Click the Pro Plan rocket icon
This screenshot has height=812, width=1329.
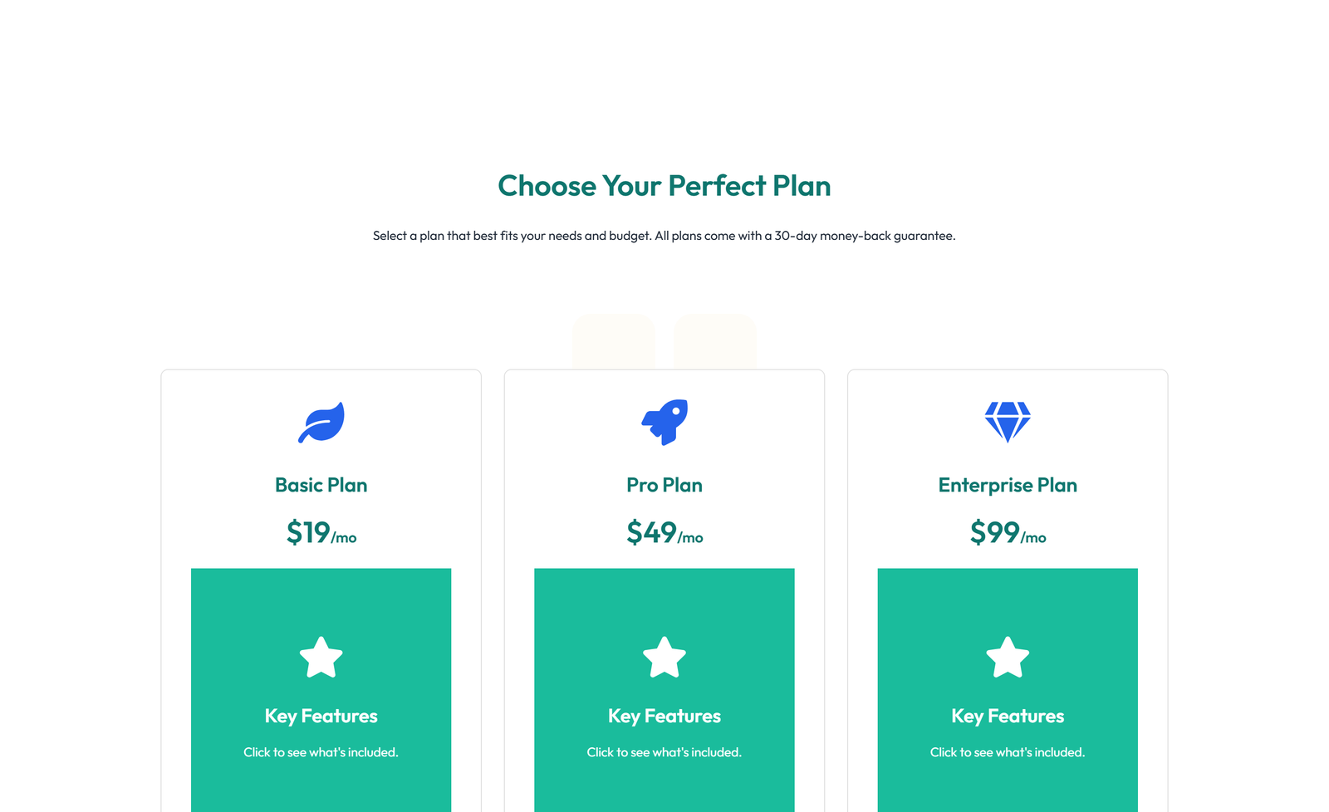click(664, 422)
